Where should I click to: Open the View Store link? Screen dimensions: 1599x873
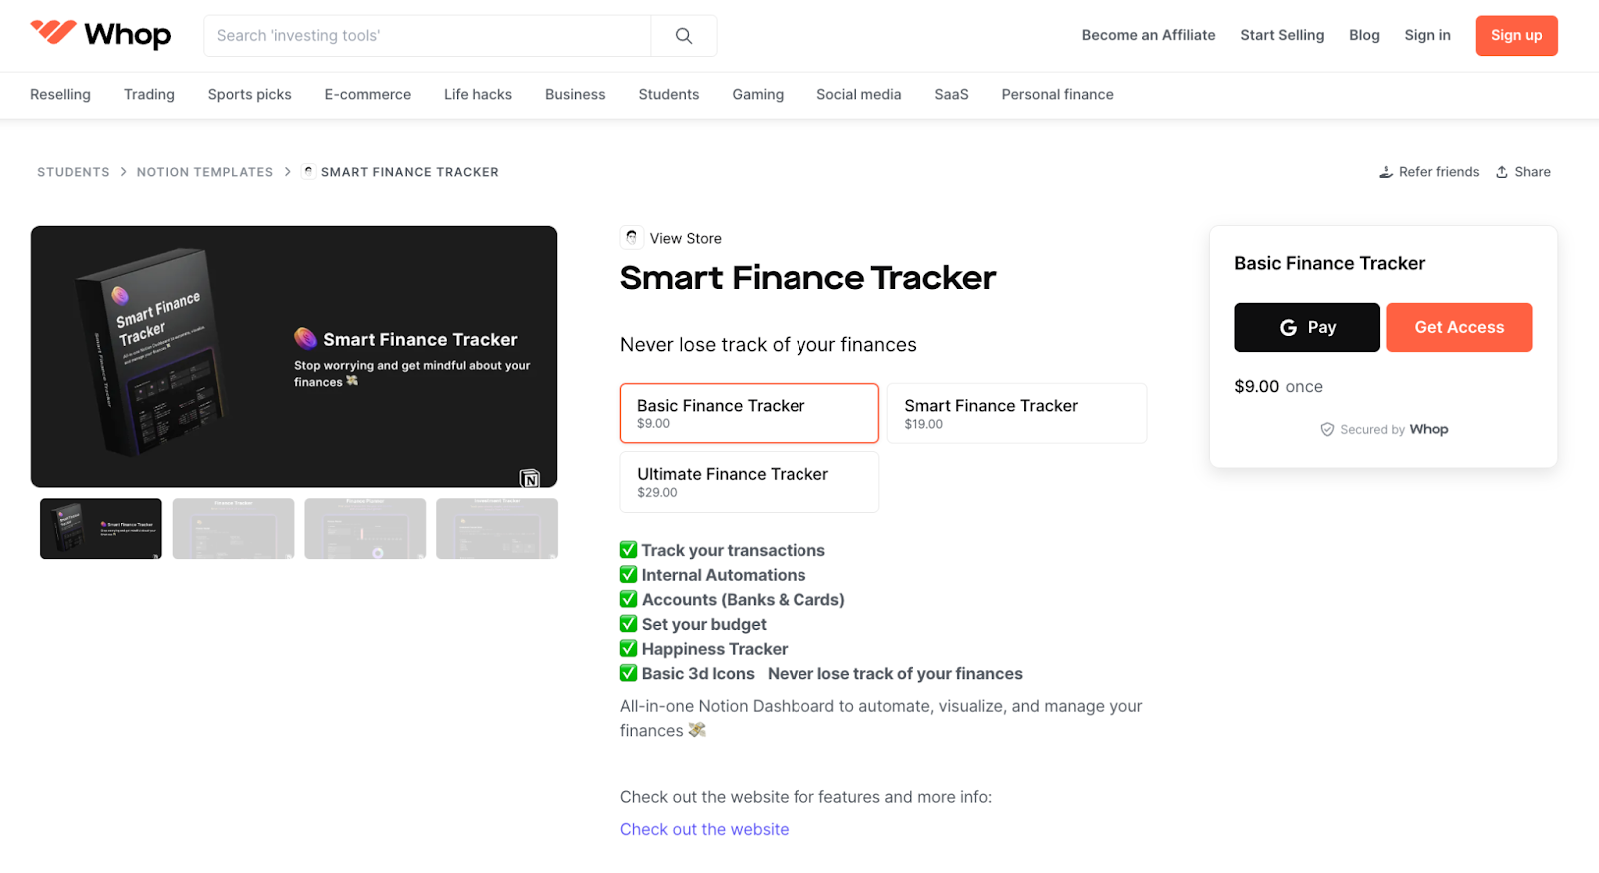[685, 238]
